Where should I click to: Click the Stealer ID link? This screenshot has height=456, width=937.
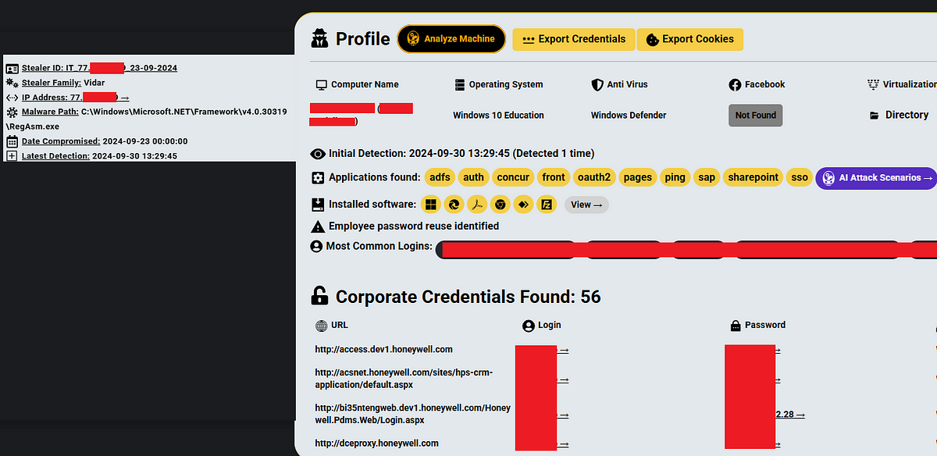[99, 68]
